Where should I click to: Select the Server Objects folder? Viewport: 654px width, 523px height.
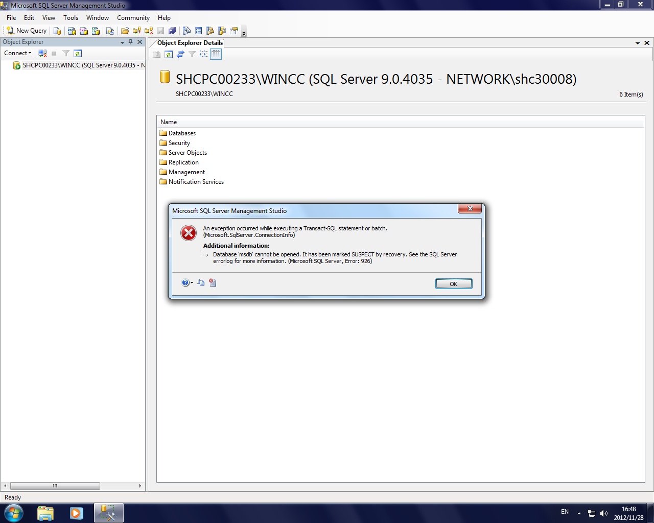pyautogui.click(x=183, y=153)
